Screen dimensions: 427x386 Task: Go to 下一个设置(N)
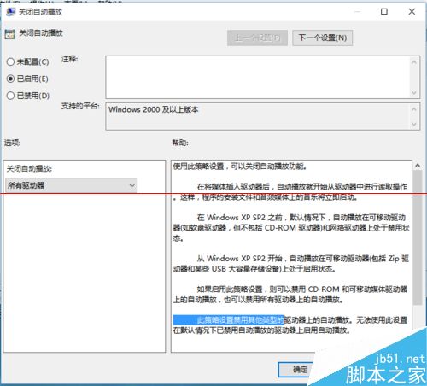(x=323, y=38)
